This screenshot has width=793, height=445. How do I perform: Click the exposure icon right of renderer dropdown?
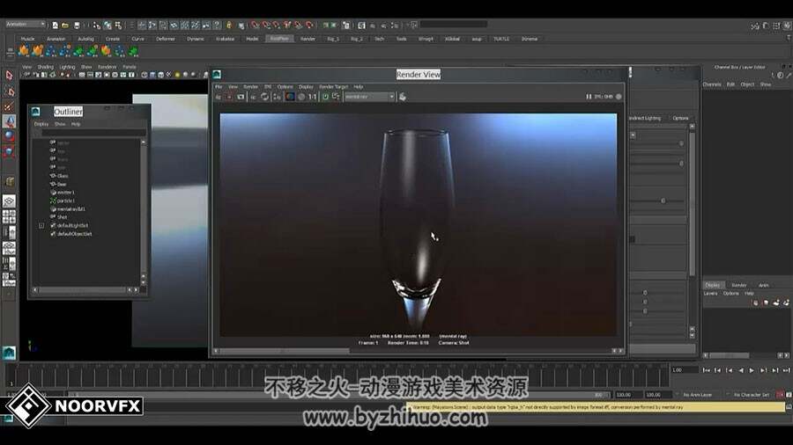tap(403, 97)
